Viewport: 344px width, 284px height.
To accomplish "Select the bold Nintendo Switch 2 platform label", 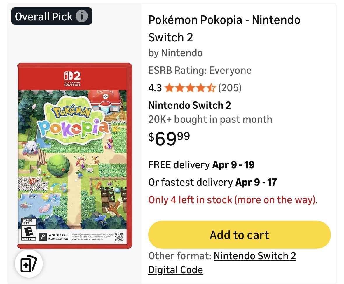I will tap(190, 105).
